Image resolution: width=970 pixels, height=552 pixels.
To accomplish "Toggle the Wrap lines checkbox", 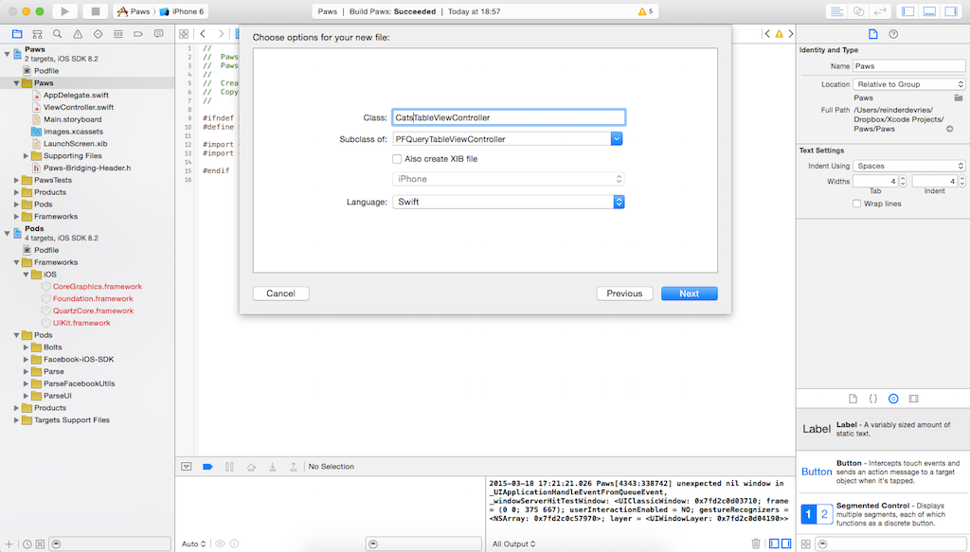I will [x=857, y=204].
